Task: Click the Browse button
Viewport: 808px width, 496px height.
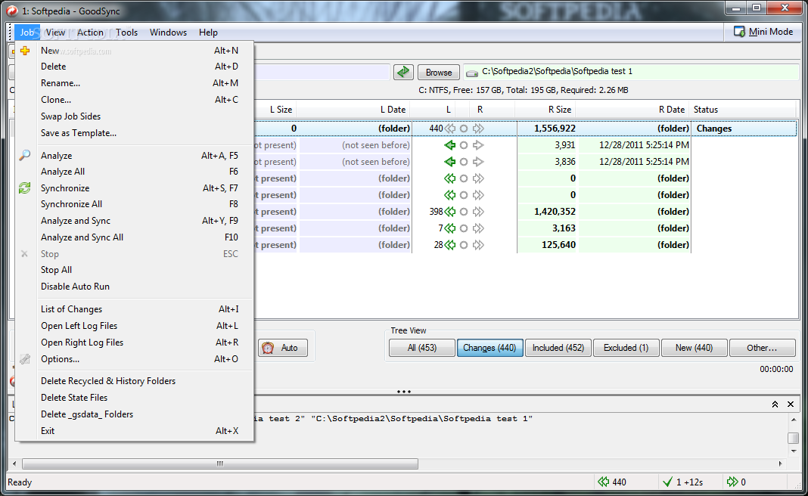Action: pyautogui.click(x=439, y=73)
